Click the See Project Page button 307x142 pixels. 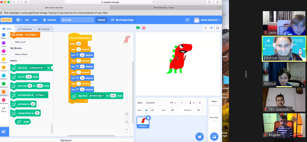click(x=122, y=20)
